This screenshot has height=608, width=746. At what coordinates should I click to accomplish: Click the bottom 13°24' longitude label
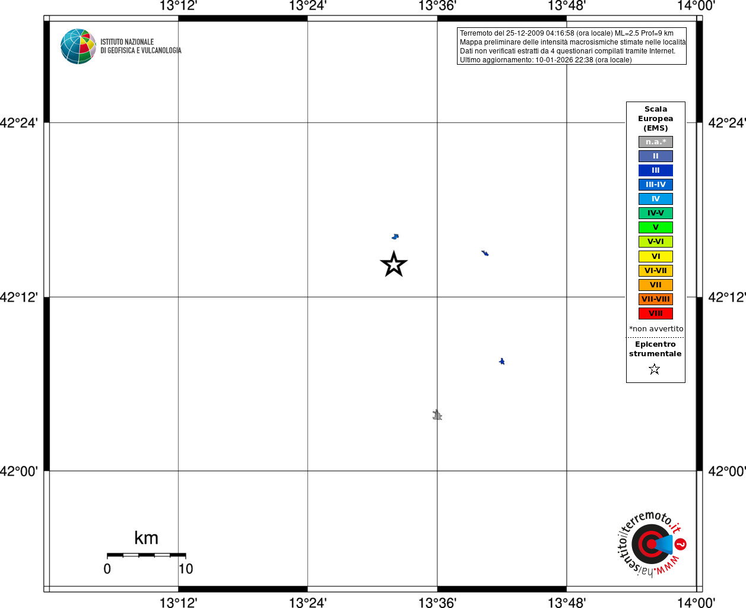coord(307,603)
